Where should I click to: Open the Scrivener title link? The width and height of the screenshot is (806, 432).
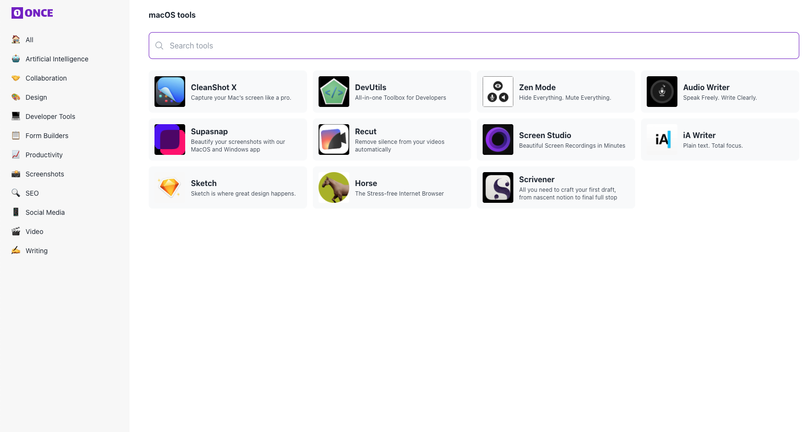(x=537, y=179)
